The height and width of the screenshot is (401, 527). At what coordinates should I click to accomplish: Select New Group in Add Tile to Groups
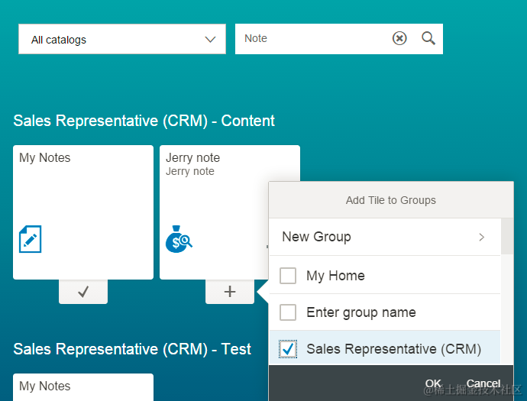385,237
